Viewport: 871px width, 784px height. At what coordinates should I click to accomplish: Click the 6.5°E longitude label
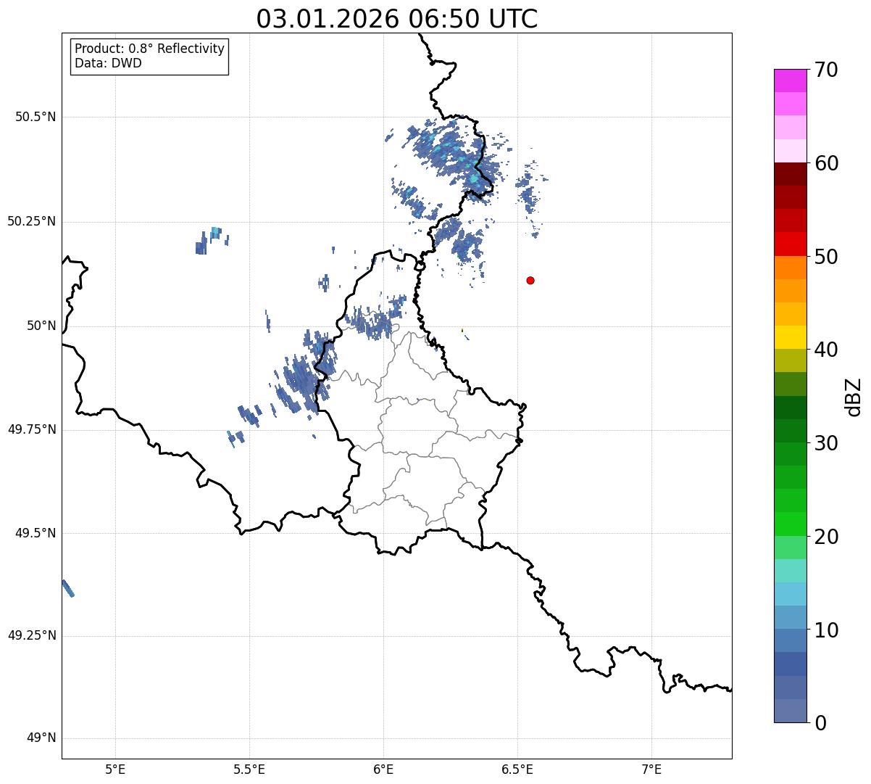pyautogui.click(x=517, y=769)
